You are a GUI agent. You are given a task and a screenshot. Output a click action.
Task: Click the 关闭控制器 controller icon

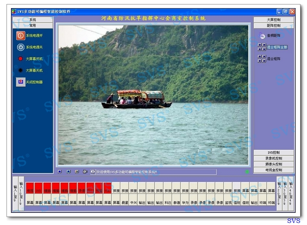21,82
